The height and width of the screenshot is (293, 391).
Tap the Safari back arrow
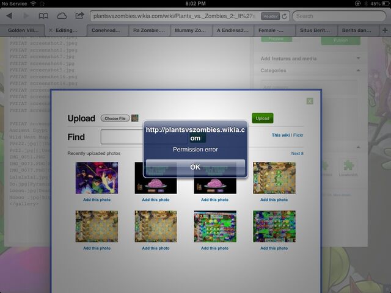click(9, 16)
